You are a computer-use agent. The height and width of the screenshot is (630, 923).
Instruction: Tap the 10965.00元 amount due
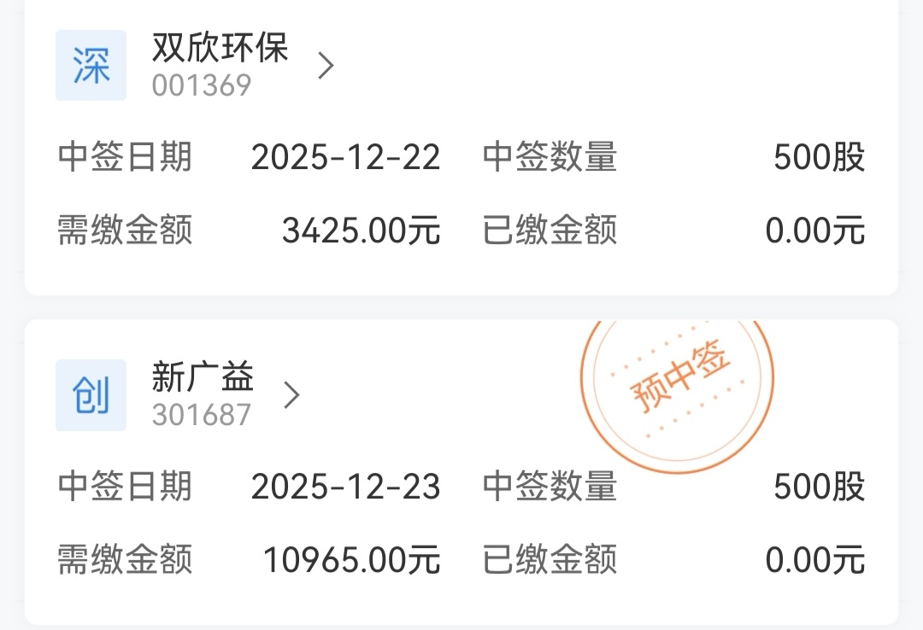point(351,561)
